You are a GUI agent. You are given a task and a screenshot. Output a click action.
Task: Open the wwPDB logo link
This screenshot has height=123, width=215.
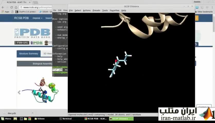(37, 43)
